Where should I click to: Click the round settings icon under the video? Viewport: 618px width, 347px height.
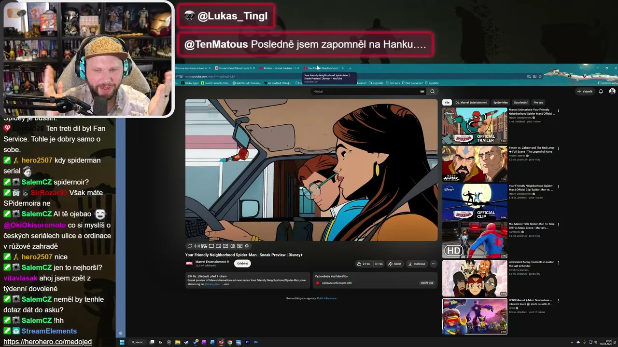click(247, 246)
